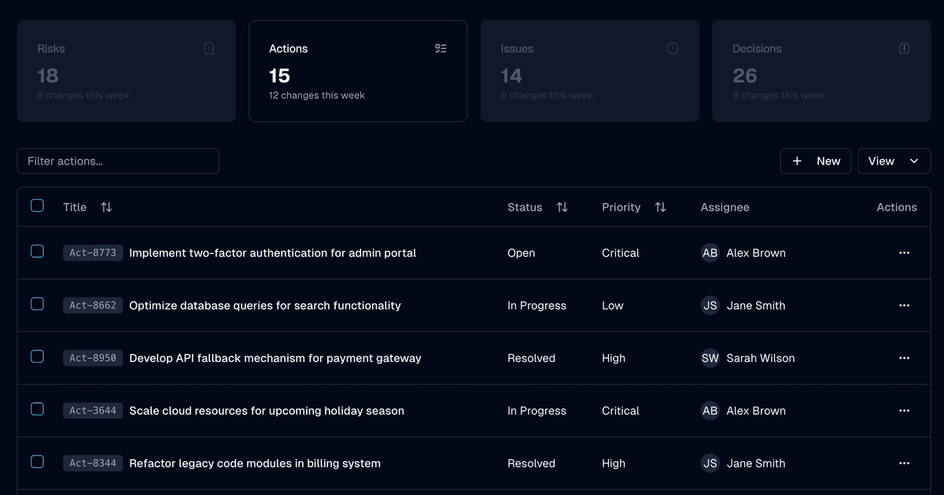Click Sarah Wilson's SW avatar

pyautogui.click(x=710, y=358)
